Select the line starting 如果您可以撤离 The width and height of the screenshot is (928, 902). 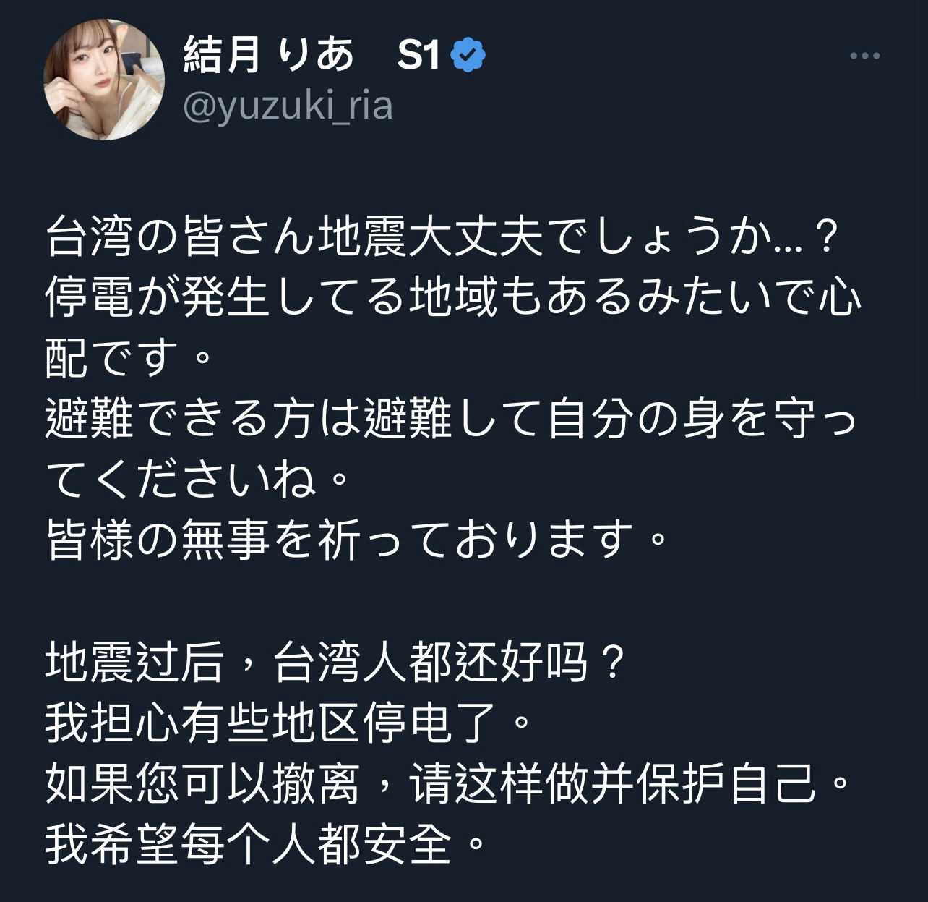tap(448, 783)
